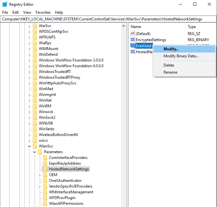The image size is (217, 207).
Task: Expand the WerSvc key
Action: click(29, 26)
